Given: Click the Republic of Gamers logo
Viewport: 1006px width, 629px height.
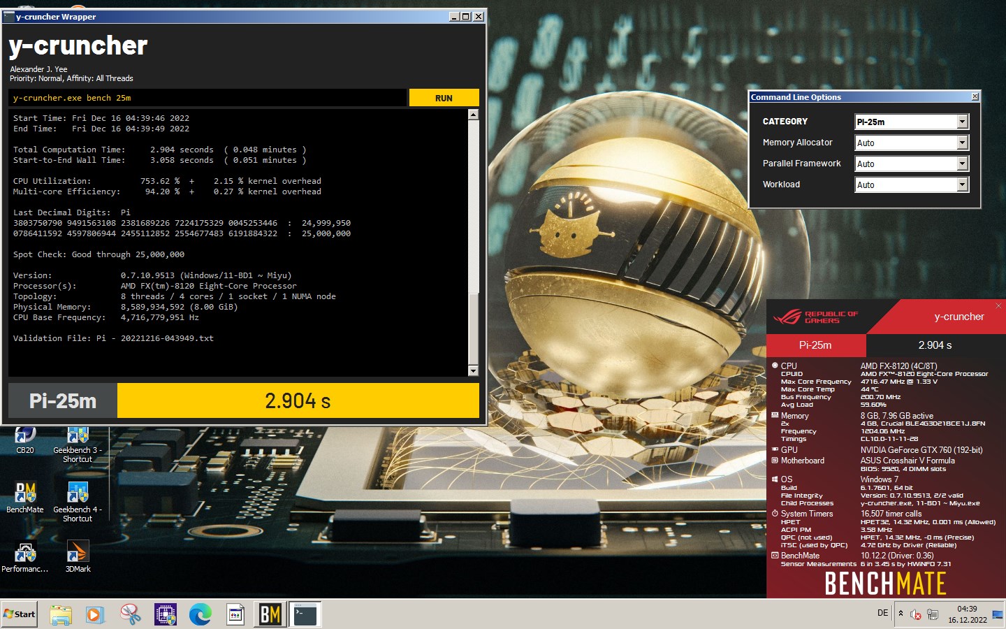Looking at the screenshot, I should click(815, 317).
